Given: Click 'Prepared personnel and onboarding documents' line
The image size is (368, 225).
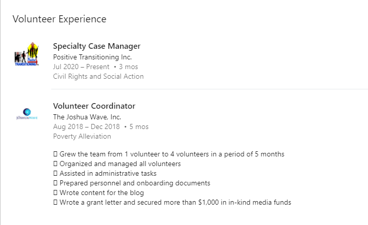Looking at the screenshot, I should pos(131,183).
